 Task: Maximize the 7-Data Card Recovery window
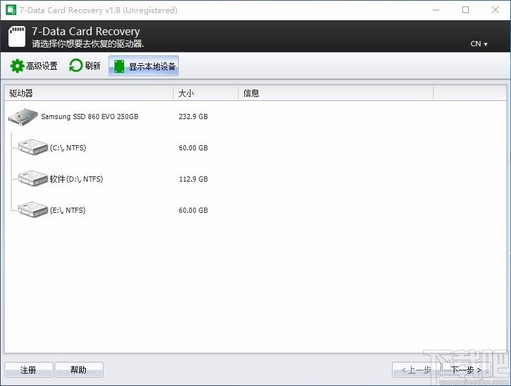[x=465, y=10]
